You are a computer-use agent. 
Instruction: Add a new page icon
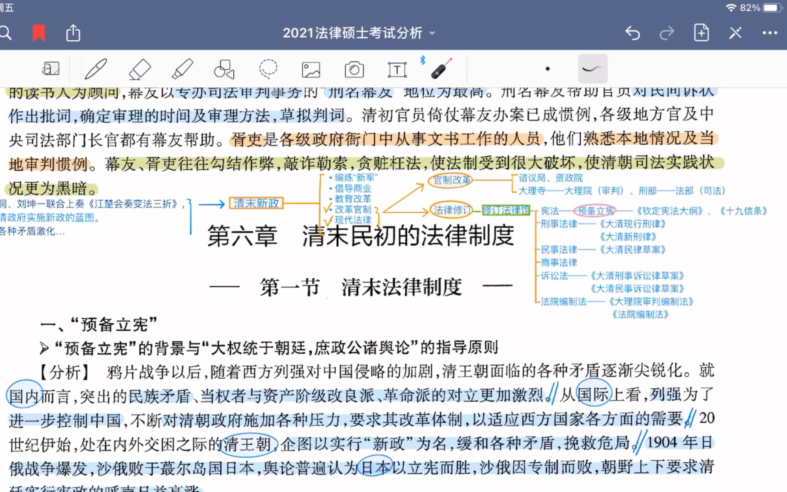(x=701, y=33)
